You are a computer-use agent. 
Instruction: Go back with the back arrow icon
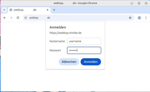(x=5, y=18)
